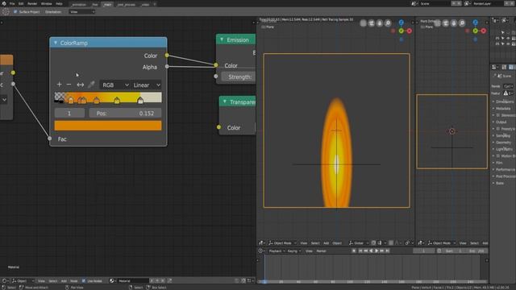Click the pan hand icon in render viewport

380,23
